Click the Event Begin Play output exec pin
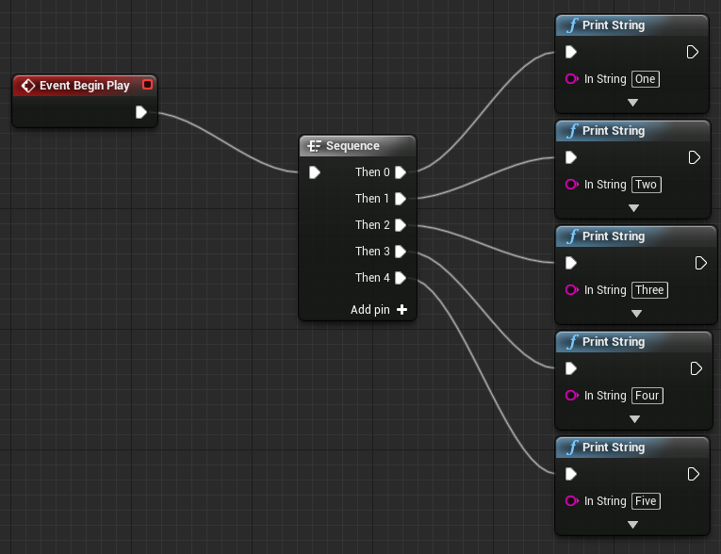The image size is (721, 554). [x=141, y=112]
